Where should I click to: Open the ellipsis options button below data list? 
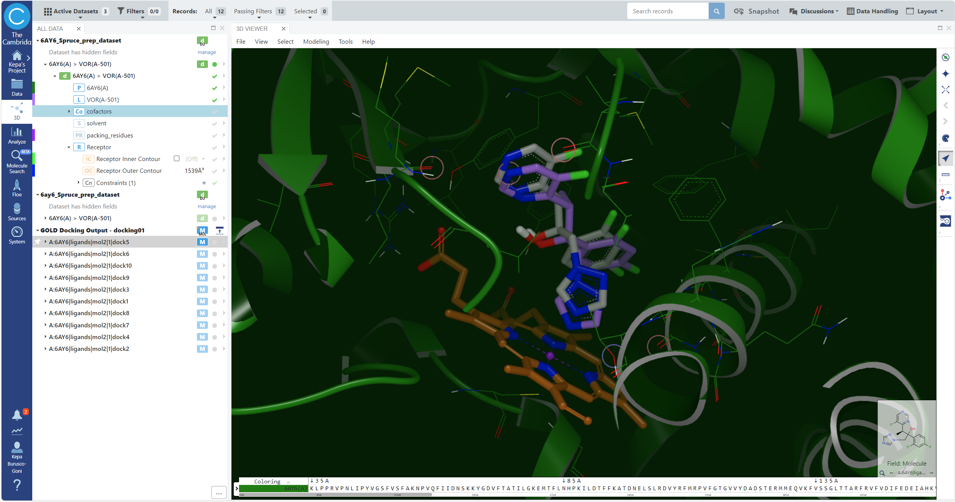[x=219, y=493]
